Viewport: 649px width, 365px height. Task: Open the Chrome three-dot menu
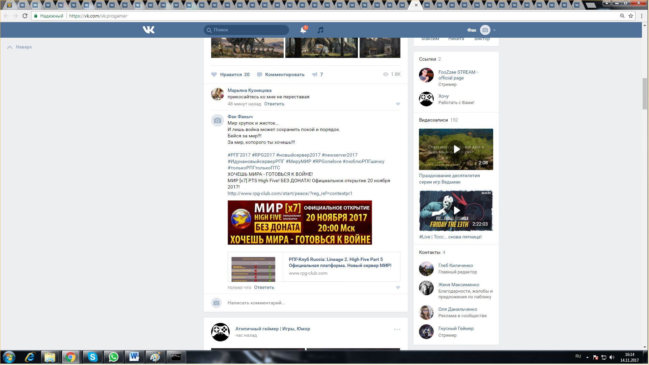[x=642, y=16]
